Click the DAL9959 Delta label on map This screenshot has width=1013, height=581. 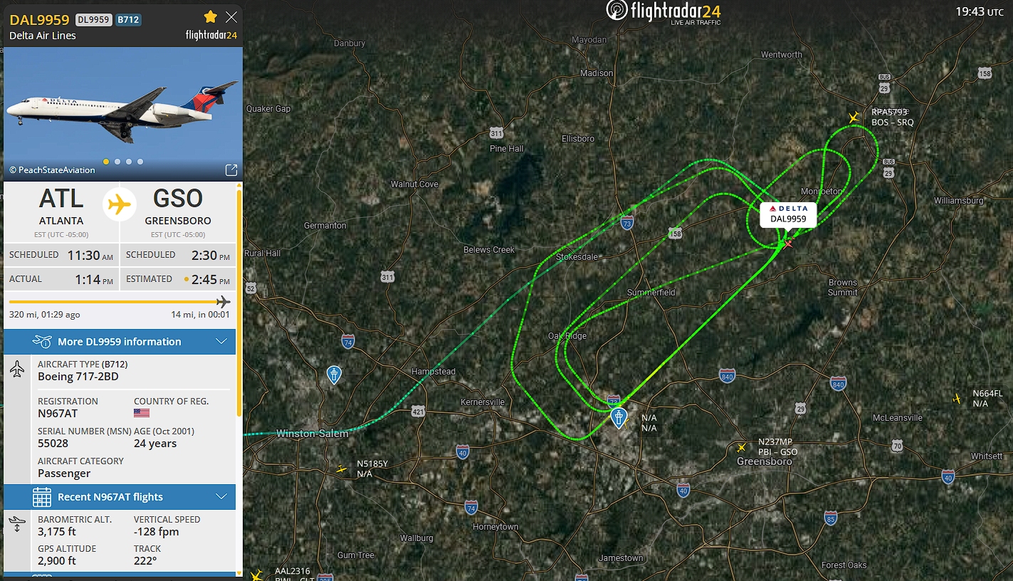coord(788,214)
